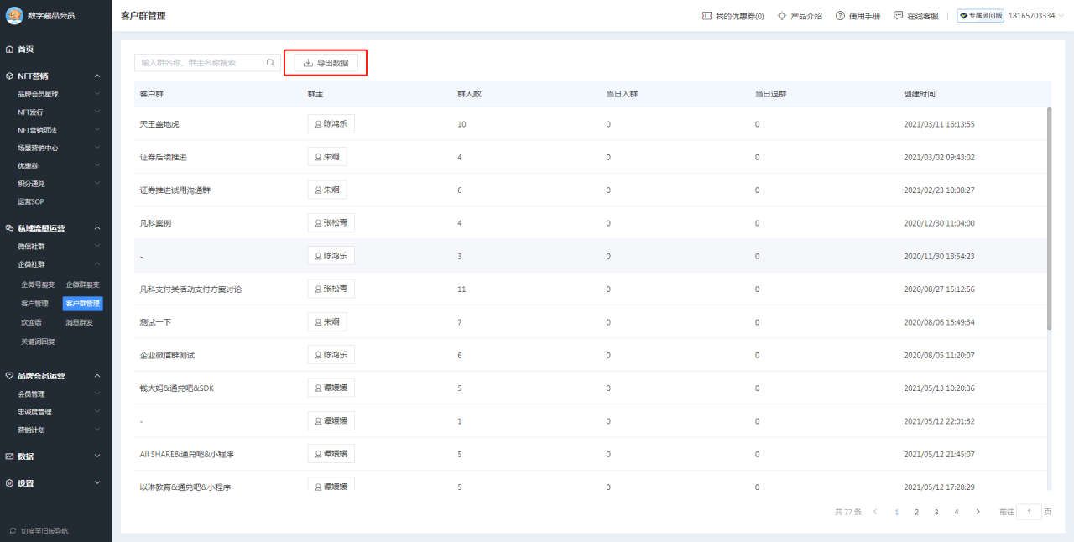Select 消息群发 menu item
Image resolution: width=1074 pixels, height=542 pixels.
[x=80, y=322]
